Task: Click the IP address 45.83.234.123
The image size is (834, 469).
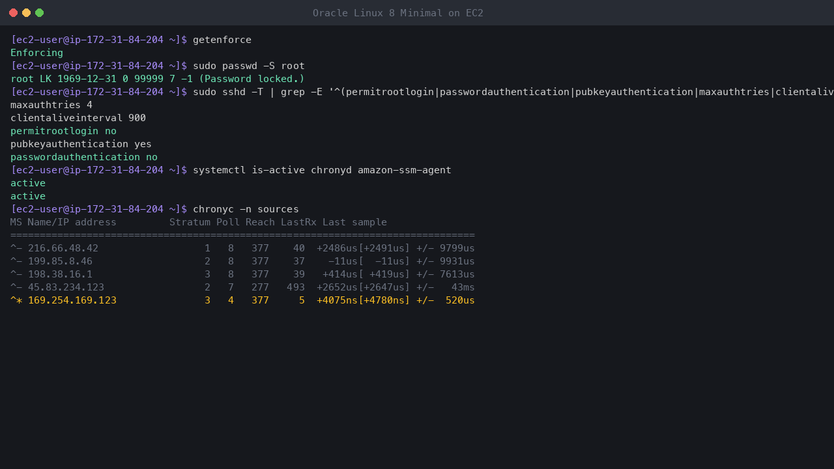Action: 66,287
